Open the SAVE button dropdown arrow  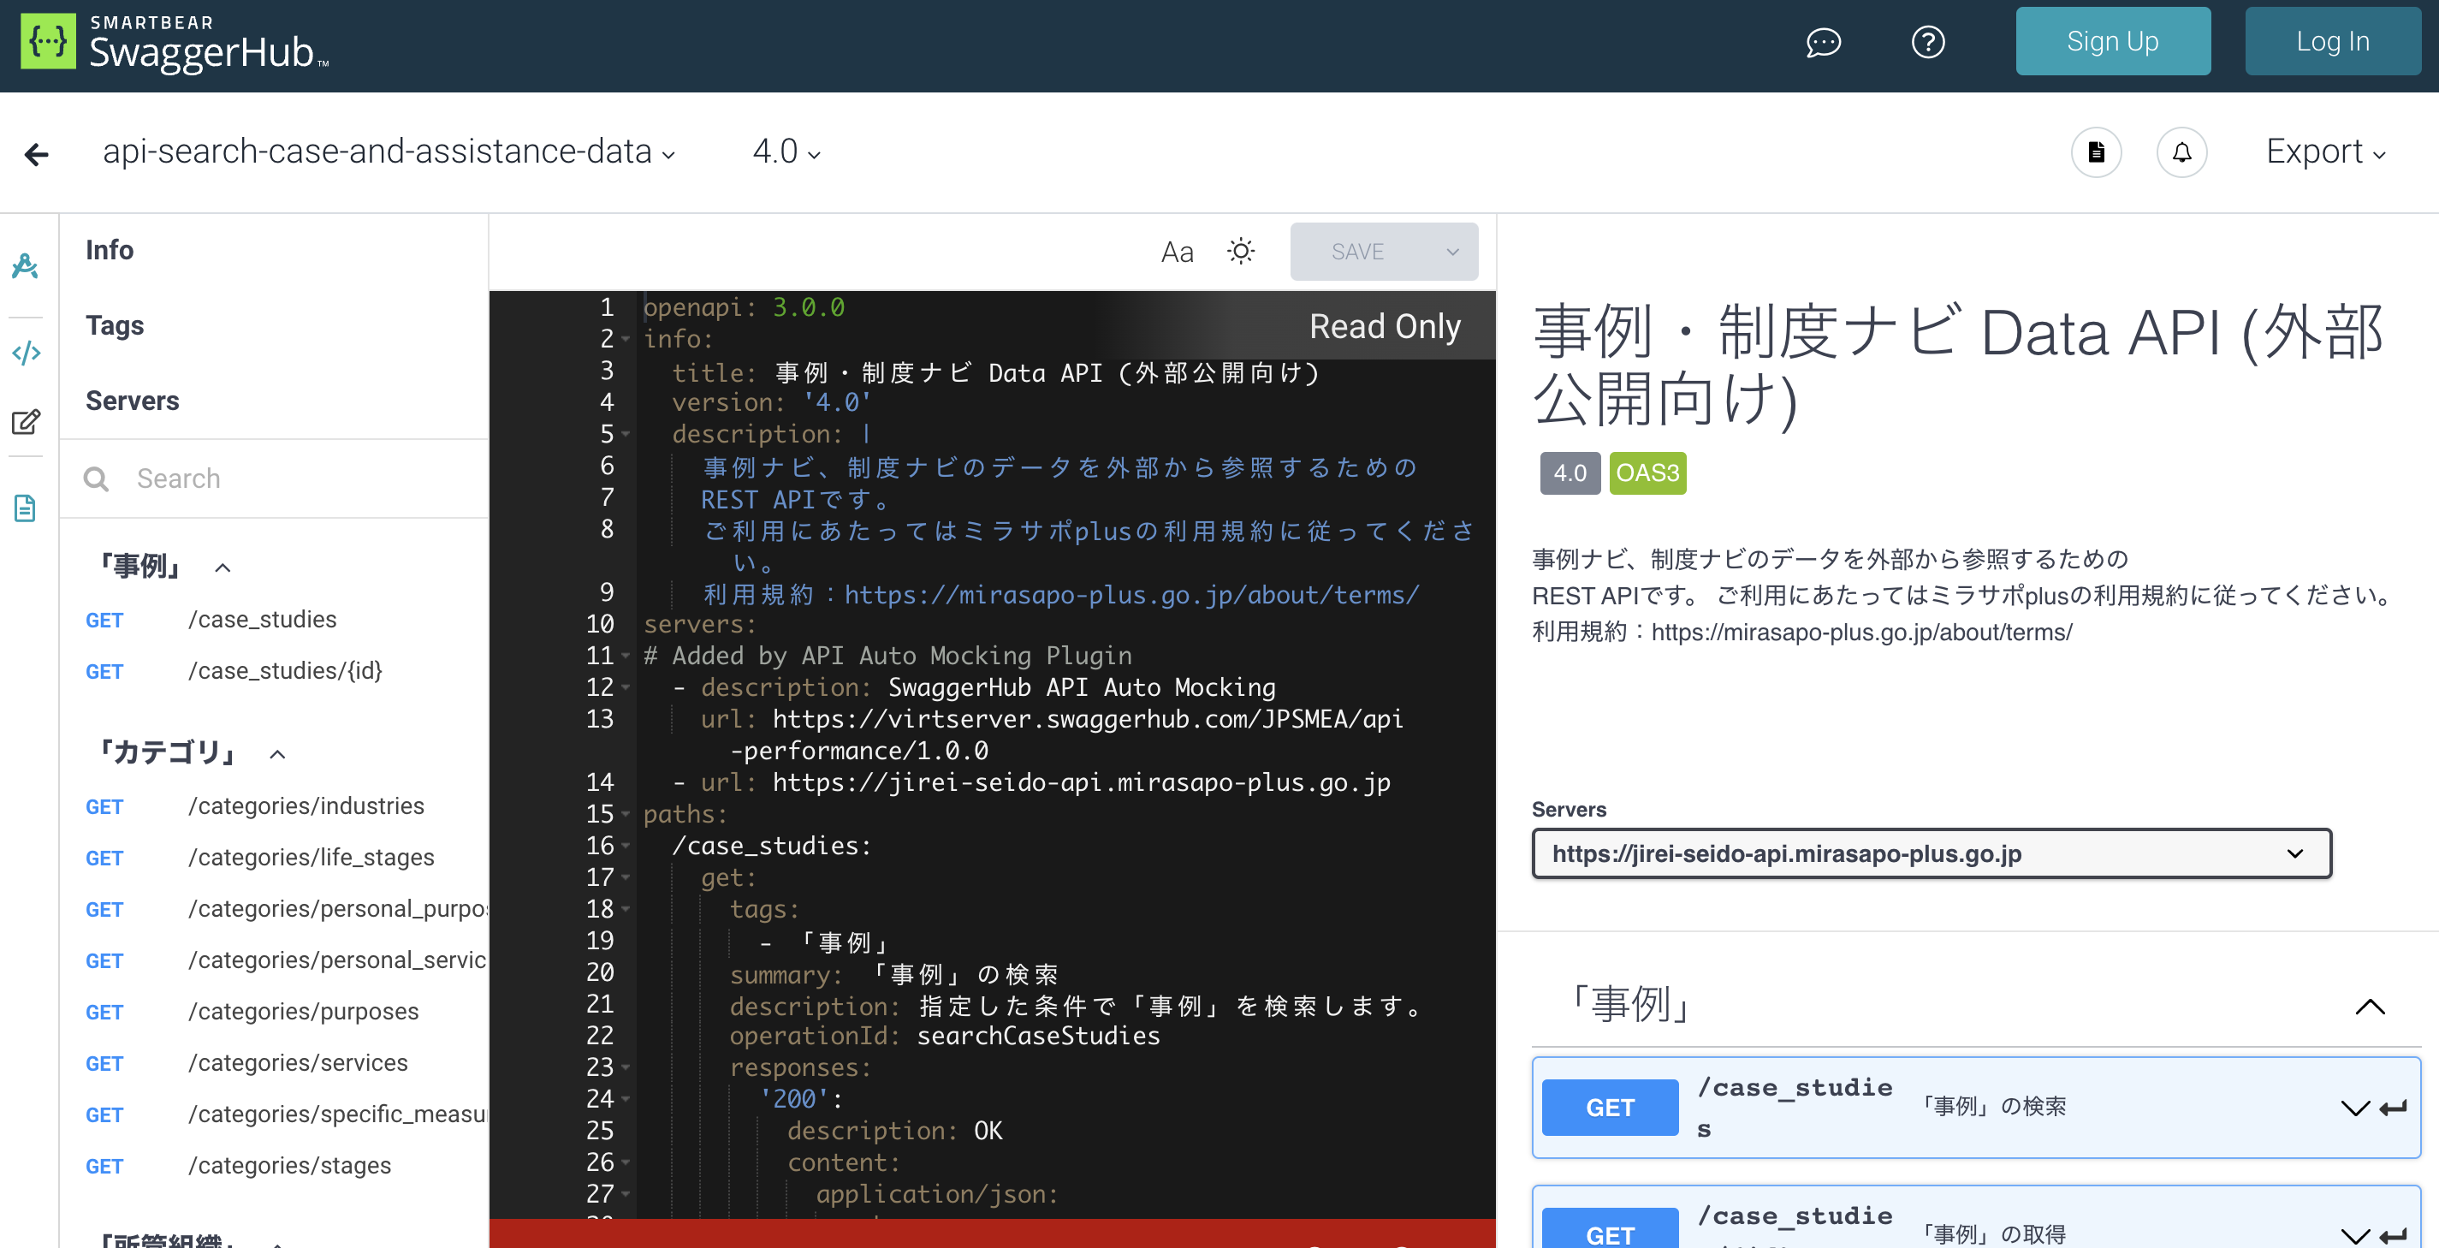click(1451, 251)
